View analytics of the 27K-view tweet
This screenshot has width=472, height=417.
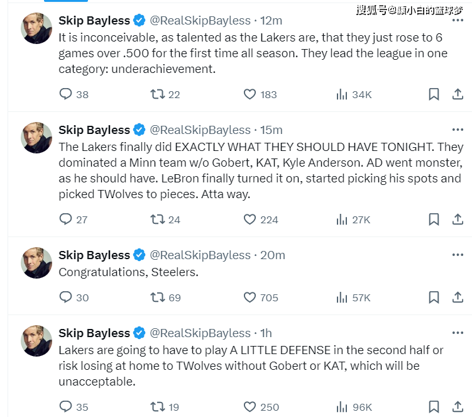coord(343,220)
